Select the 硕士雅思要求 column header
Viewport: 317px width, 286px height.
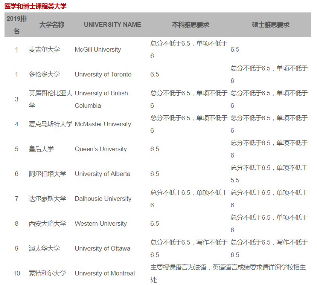270,25
